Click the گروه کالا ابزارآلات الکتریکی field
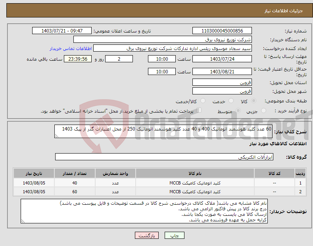The width and height of the screenshot is (313, 246). click(164, 157)
